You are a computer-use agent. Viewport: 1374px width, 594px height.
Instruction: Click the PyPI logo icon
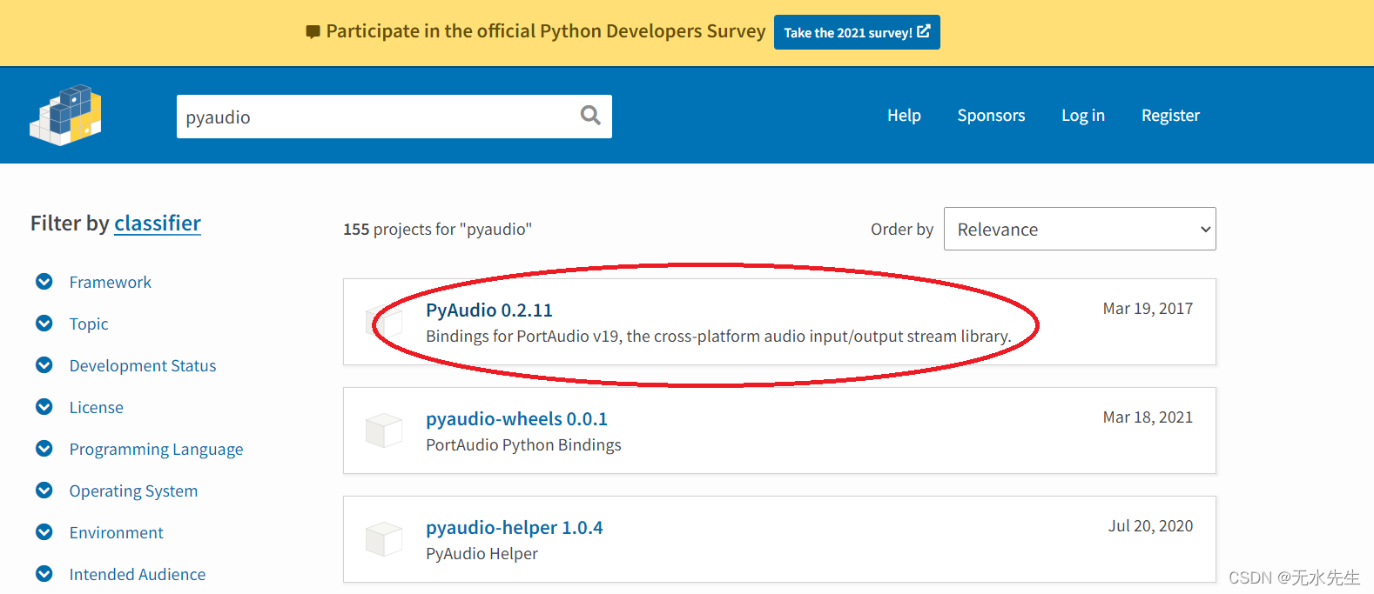65,115
